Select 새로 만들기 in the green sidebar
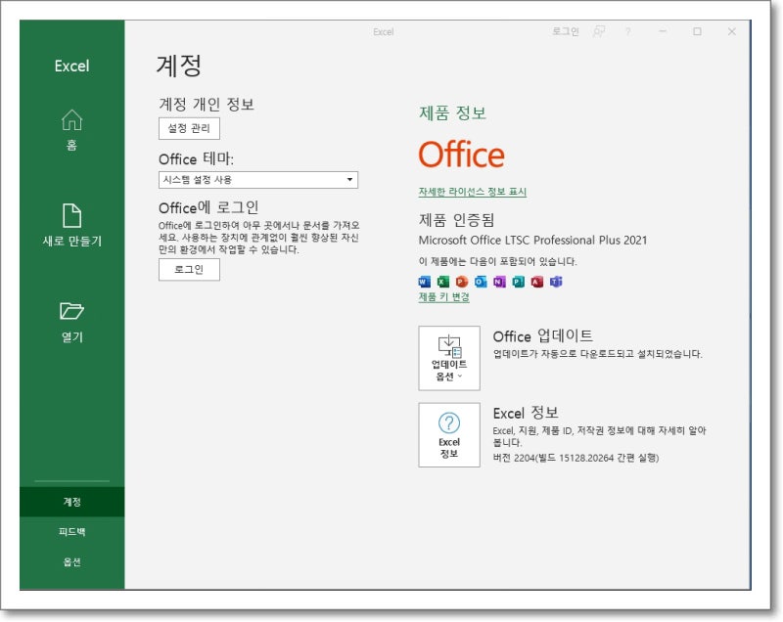 [70, 223]
